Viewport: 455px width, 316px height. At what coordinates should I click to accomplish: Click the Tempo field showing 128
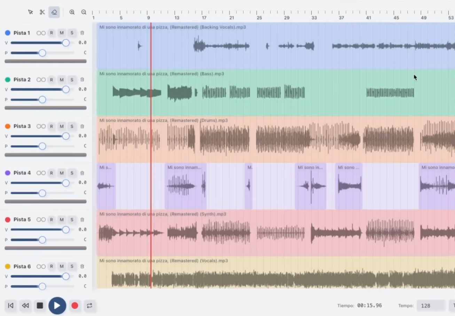coord(431,305)
